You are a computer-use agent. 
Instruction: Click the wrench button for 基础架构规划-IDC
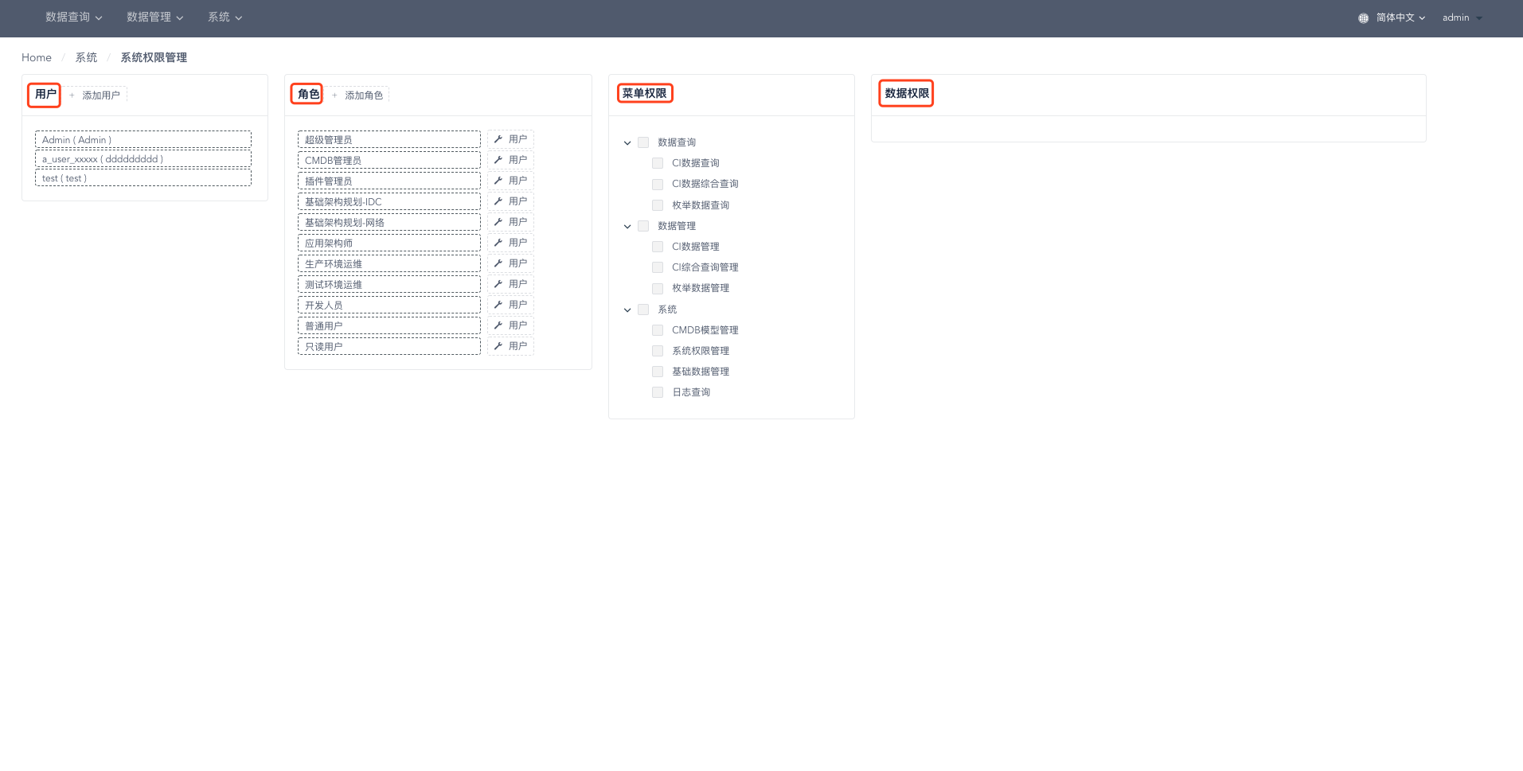tap(510, 201)
